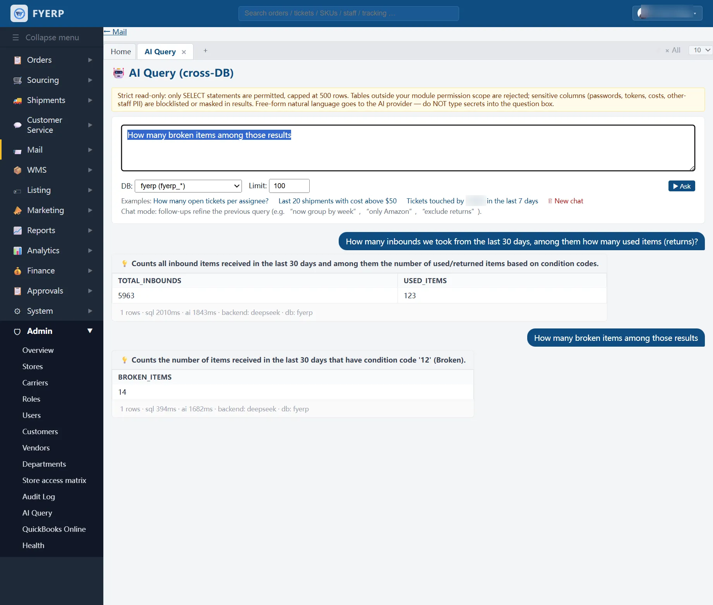Image resolution: width=713 pixels, height=605 pixels.
Task: Open the Users admin page
Action: click(x=31, y=415)
